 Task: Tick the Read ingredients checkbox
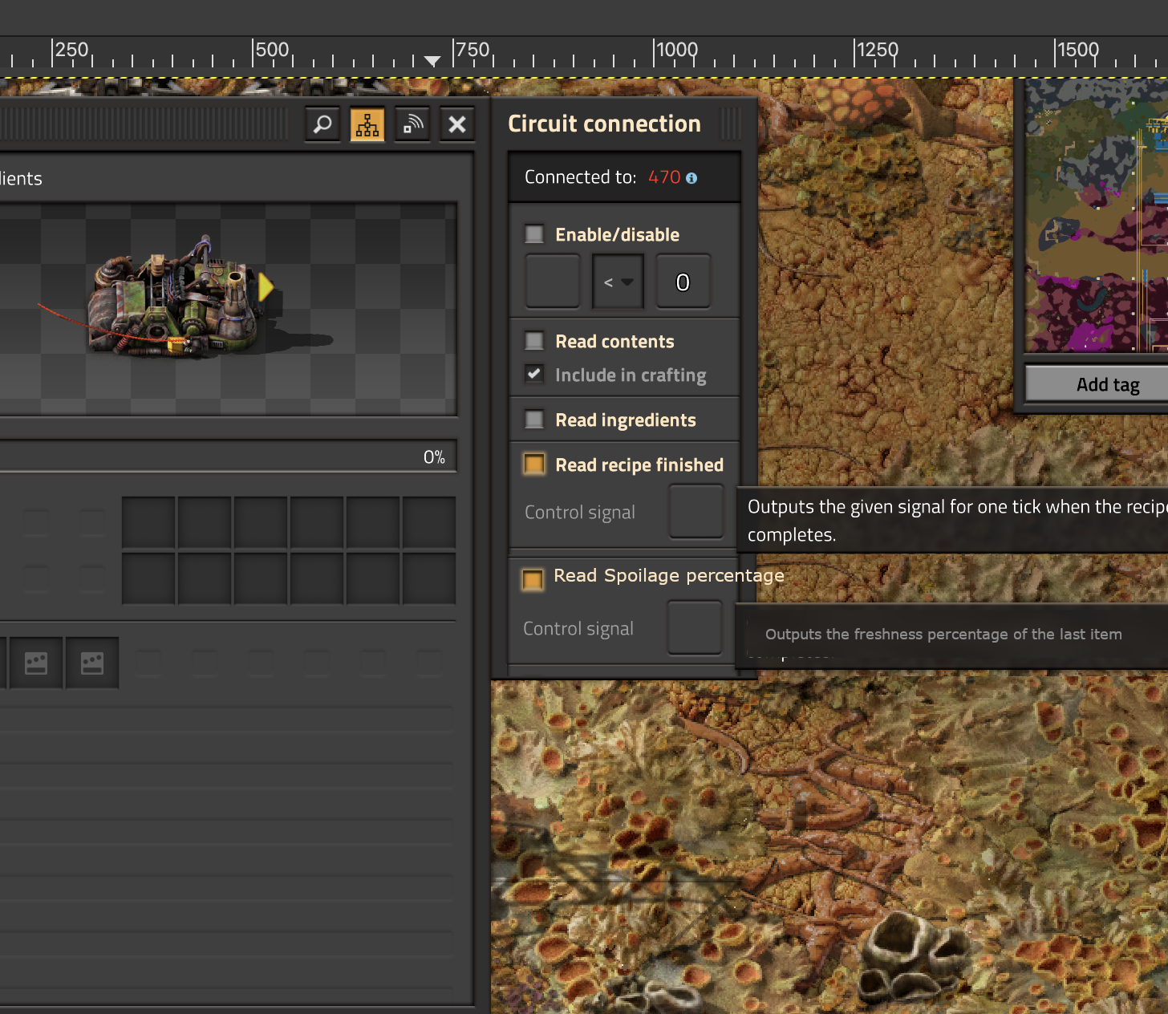534,420
